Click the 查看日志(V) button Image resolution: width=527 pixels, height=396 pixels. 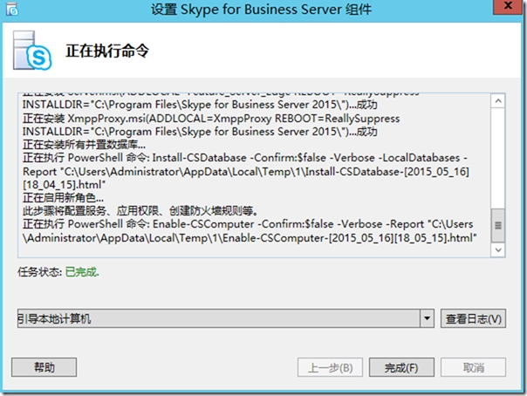coord(473,318)
